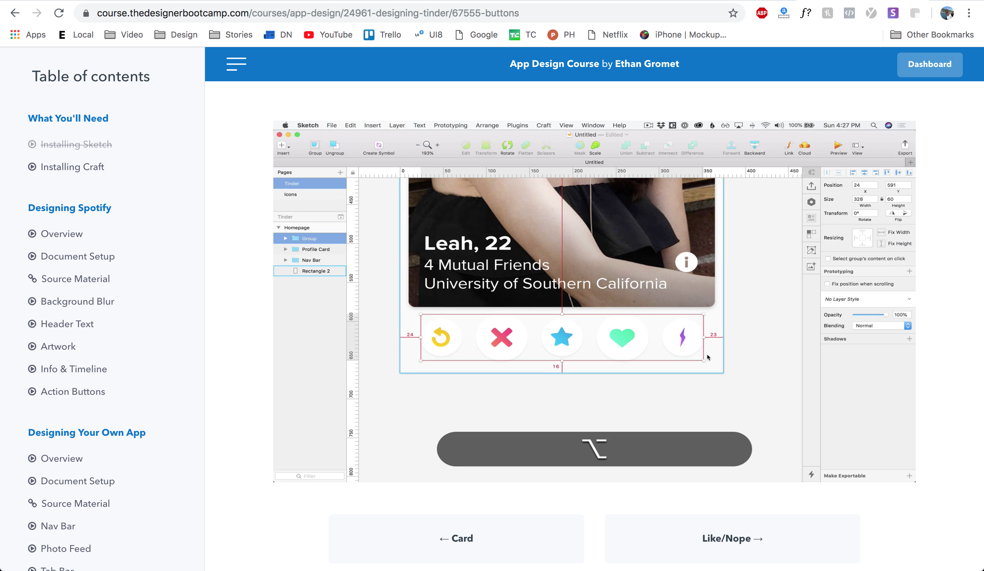Click the user profile avatar in Chrome
The height and width of the screenshot is (571, 984).
point(946,13)
